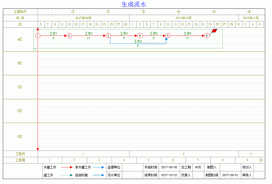Viewport: 272px width, 184px height.
Task: Click duration 11 under 工作2
Action: tap(89, 38)
